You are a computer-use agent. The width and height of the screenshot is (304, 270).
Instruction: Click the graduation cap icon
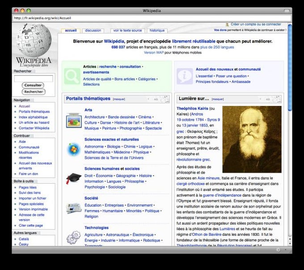74,178
